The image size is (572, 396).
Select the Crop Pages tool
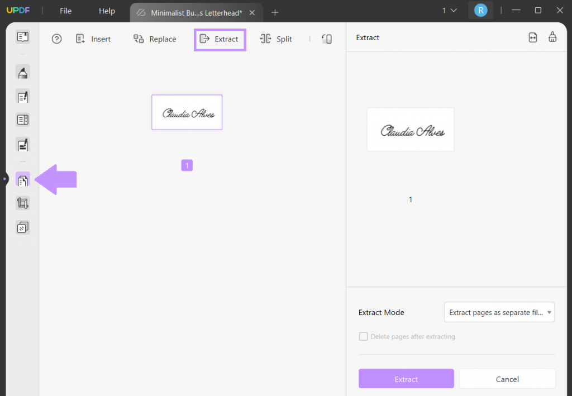(22, 203)
